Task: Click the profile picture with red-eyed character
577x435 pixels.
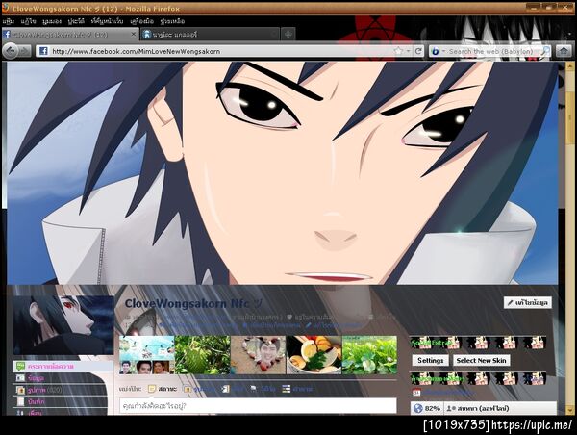Action: click(63, 324)
